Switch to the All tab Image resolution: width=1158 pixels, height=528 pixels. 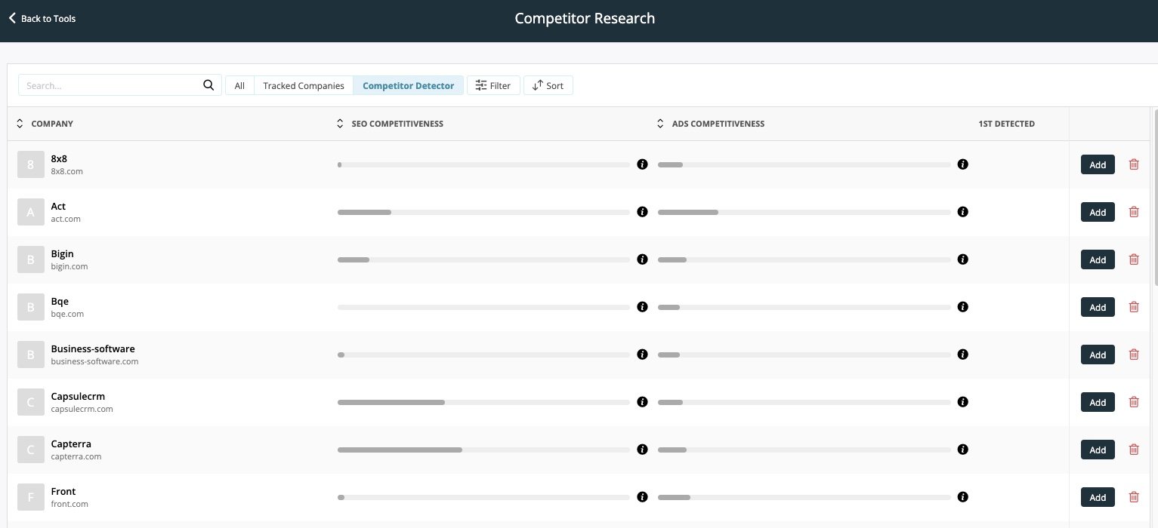click(239, 85)
